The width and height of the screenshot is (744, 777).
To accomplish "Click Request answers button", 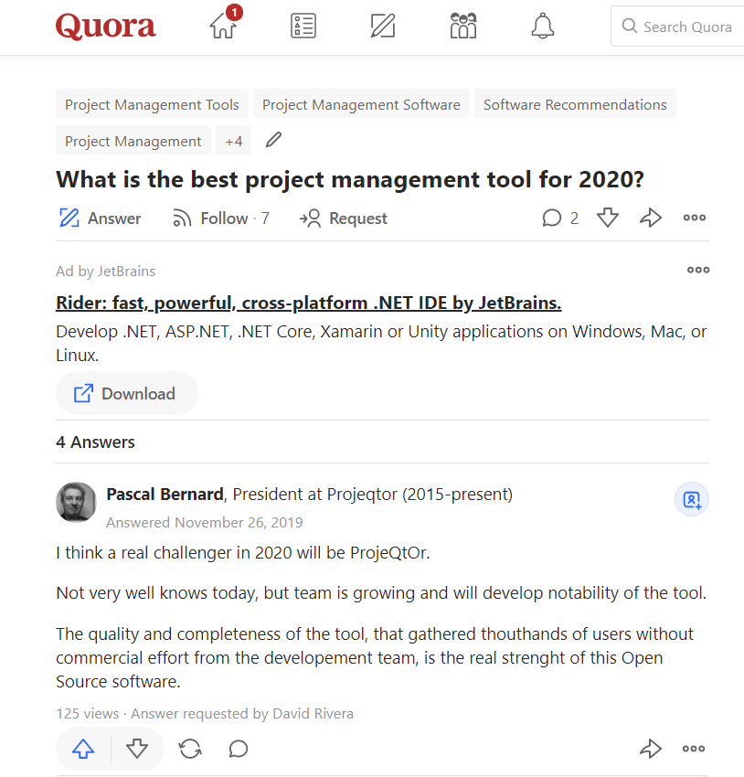I will pos(344,218).
